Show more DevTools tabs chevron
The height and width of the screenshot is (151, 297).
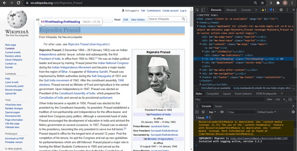[256, 10]
